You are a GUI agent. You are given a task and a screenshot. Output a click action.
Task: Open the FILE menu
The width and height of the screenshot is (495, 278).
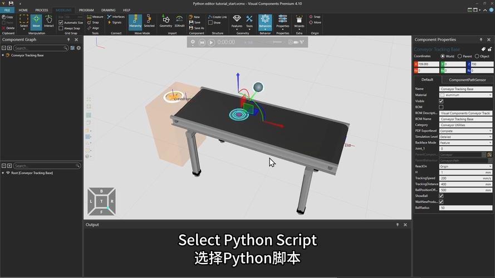7,10
